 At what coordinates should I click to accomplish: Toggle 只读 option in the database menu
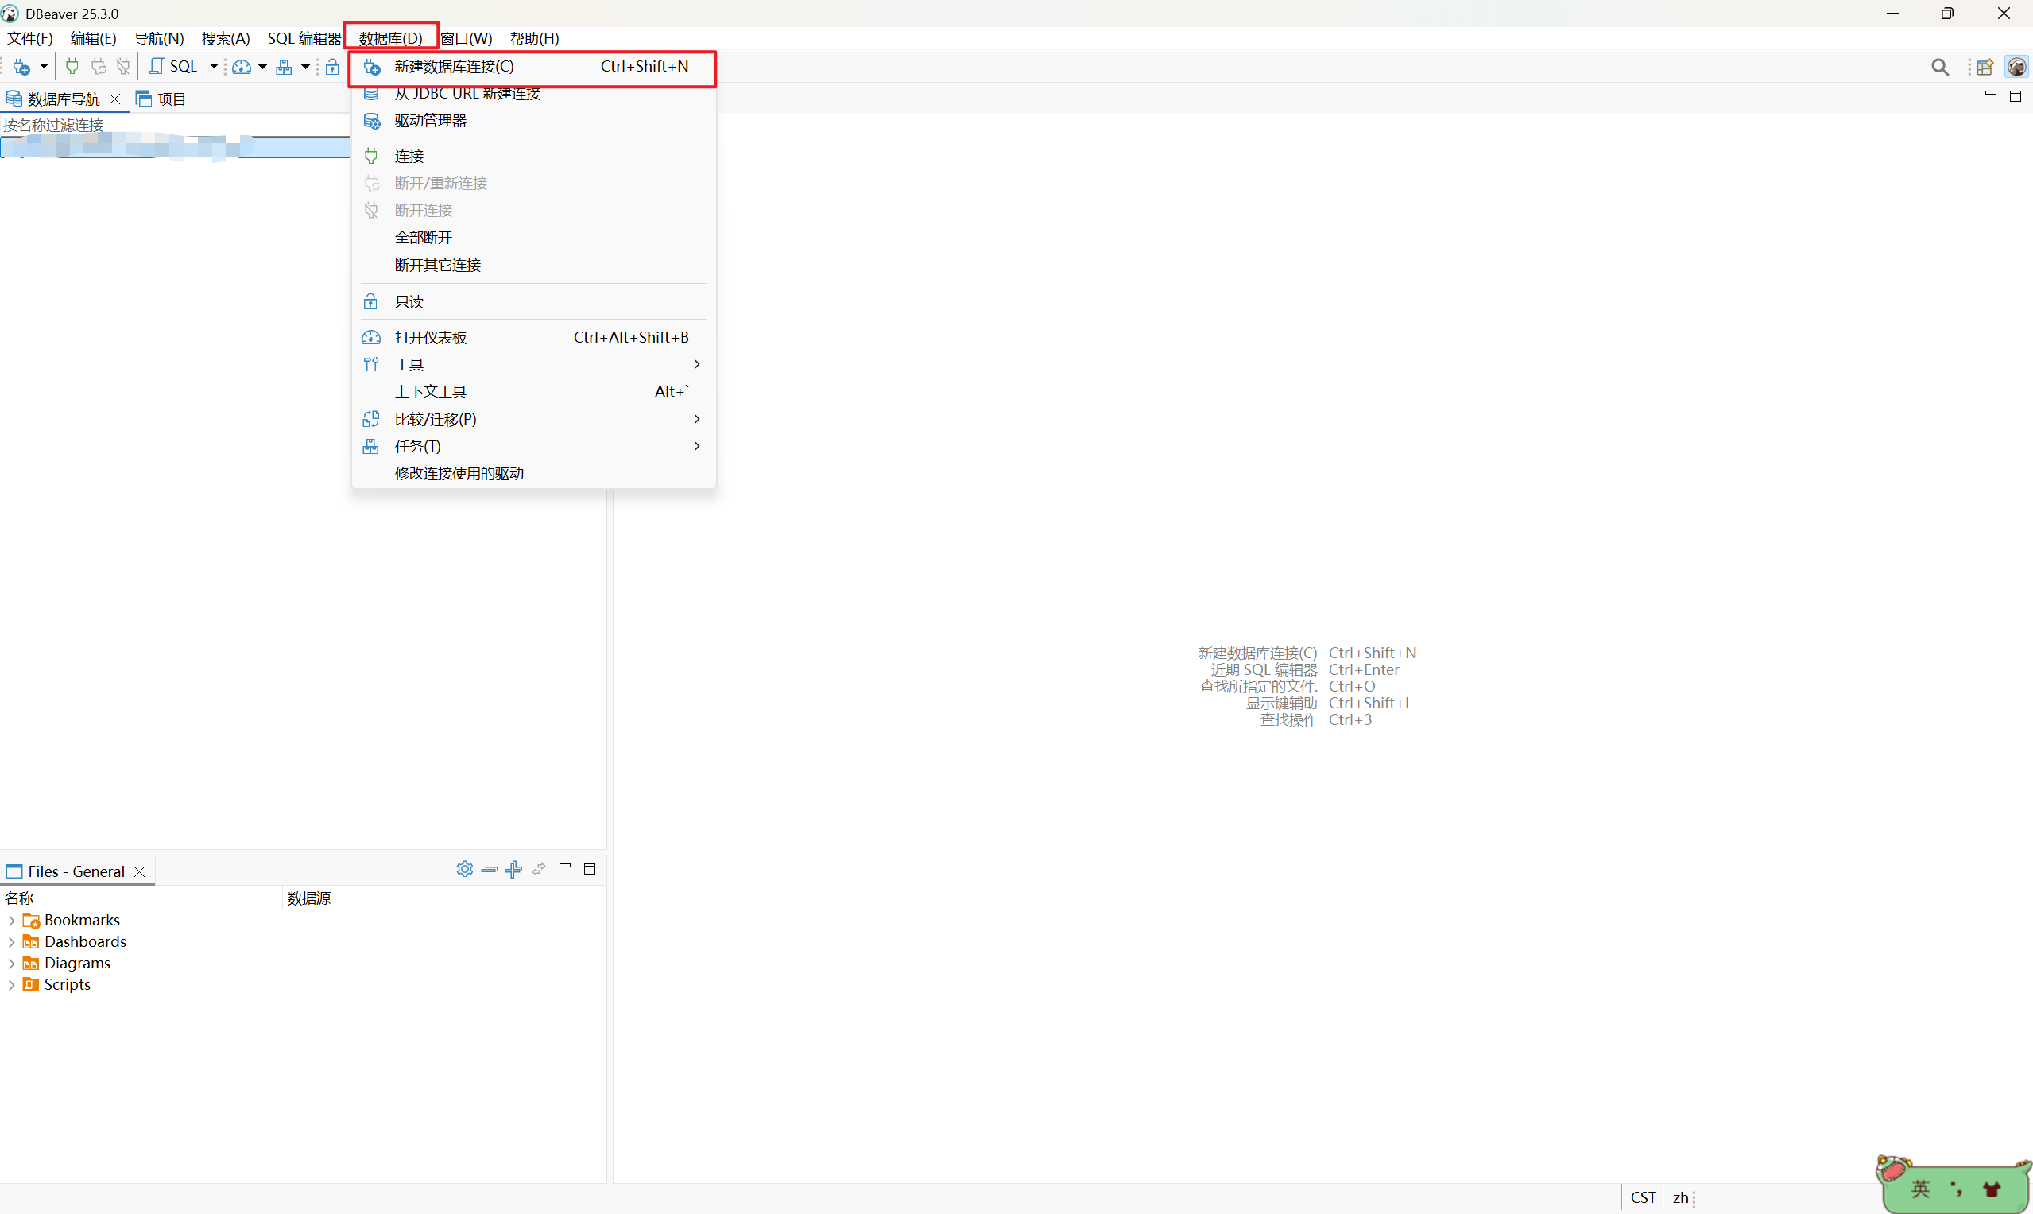409,302
